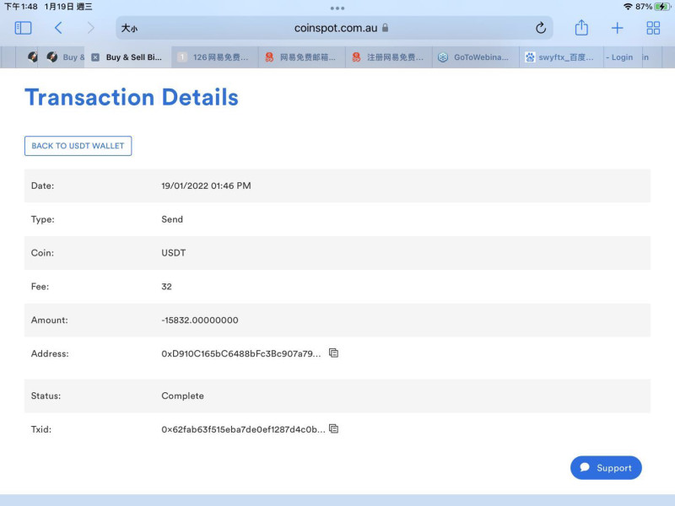Reload the coinspot.com.au page
The image size is (675, 506).
[x=541, y=28]
